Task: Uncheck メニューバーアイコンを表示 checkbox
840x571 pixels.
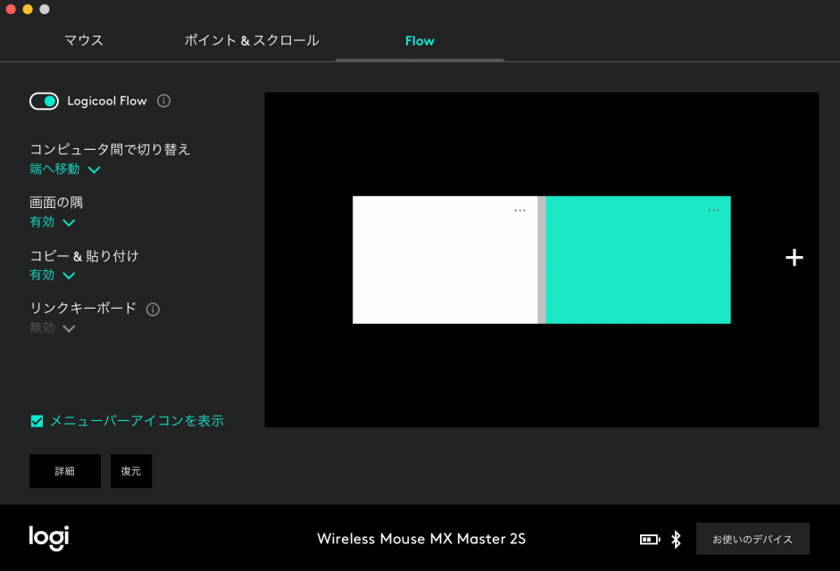Action: [37, 421]
